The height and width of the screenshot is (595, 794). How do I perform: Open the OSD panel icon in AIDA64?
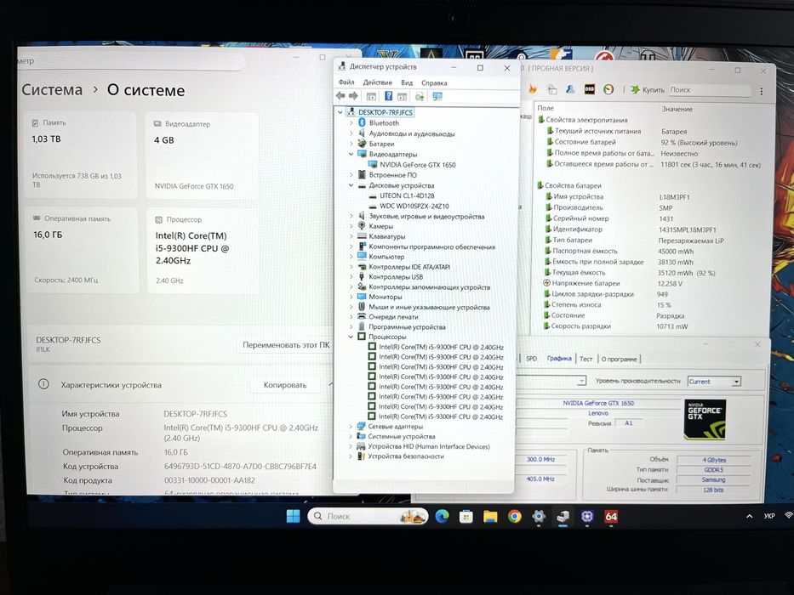click(590, 89)
